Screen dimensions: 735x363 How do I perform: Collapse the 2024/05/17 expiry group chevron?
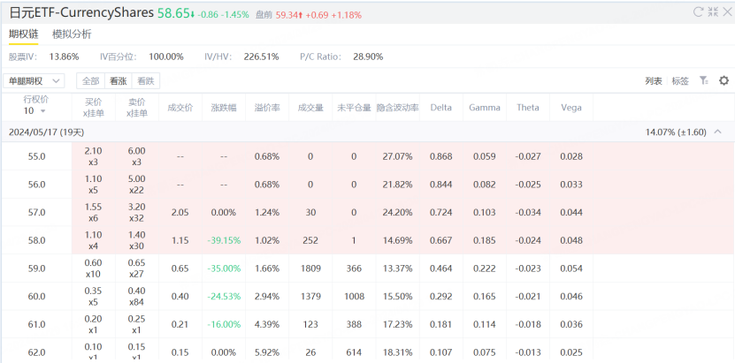coord(717,132)
